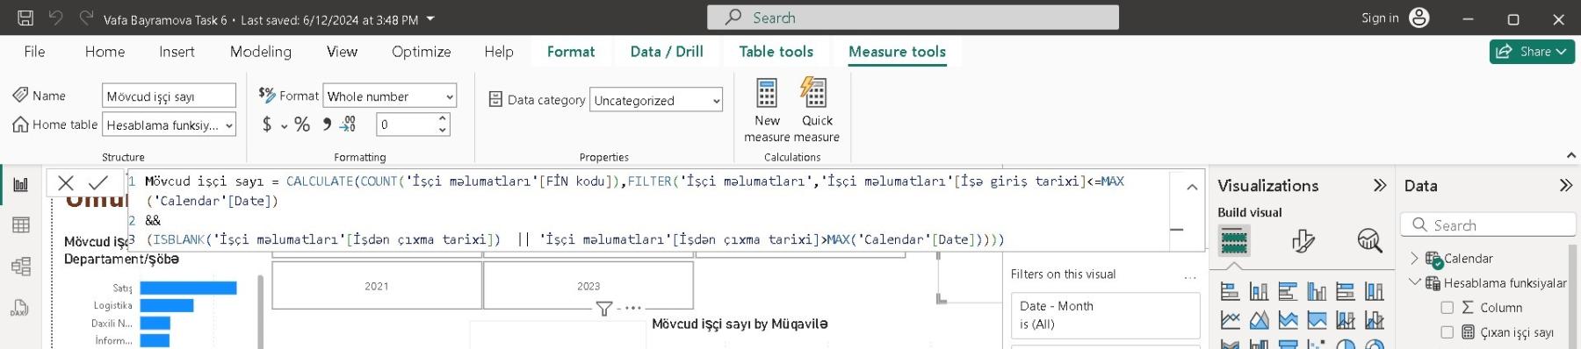This screenshot has width=1581, height=349.
Task: Choose stacked column chart visual
Action: tap(1259, 292)
